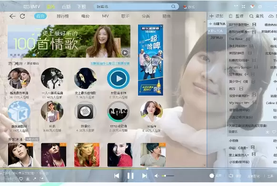Click 创建列表 to create a playlist
Viewport: 277px width, 186px height.
click(x=217, y=24)
